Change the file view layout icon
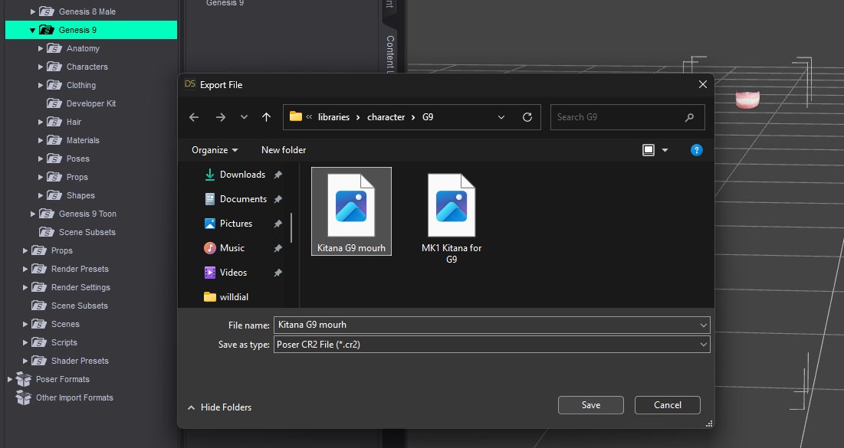 pyautogui.click(x=649, y=150)
